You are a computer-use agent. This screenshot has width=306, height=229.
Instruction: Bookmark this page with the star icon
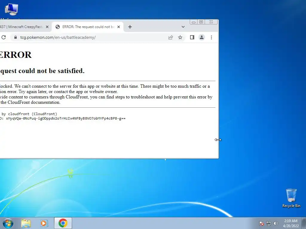(x=180, y=37)
